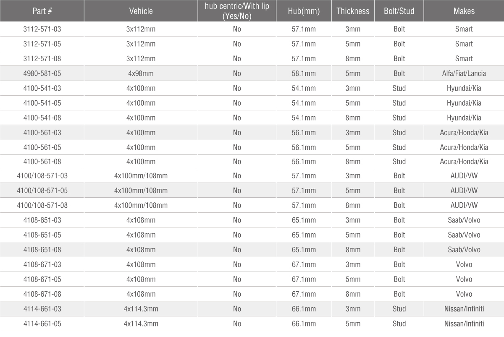This screenshot has height=337, width=504.
Task: Click part number 4100/108-571-05
Action: pyautogui.click(x=42, y=191)
